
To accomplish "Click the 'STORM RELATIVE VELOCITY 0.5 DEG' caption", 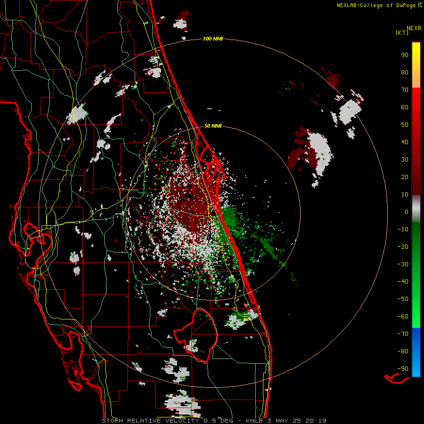I will click(167, 421).
